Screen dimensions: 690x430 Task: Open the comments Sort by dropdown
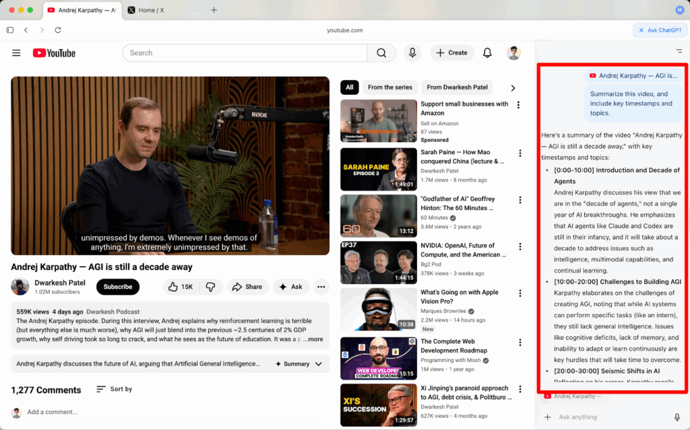click(x=113, y=389)
